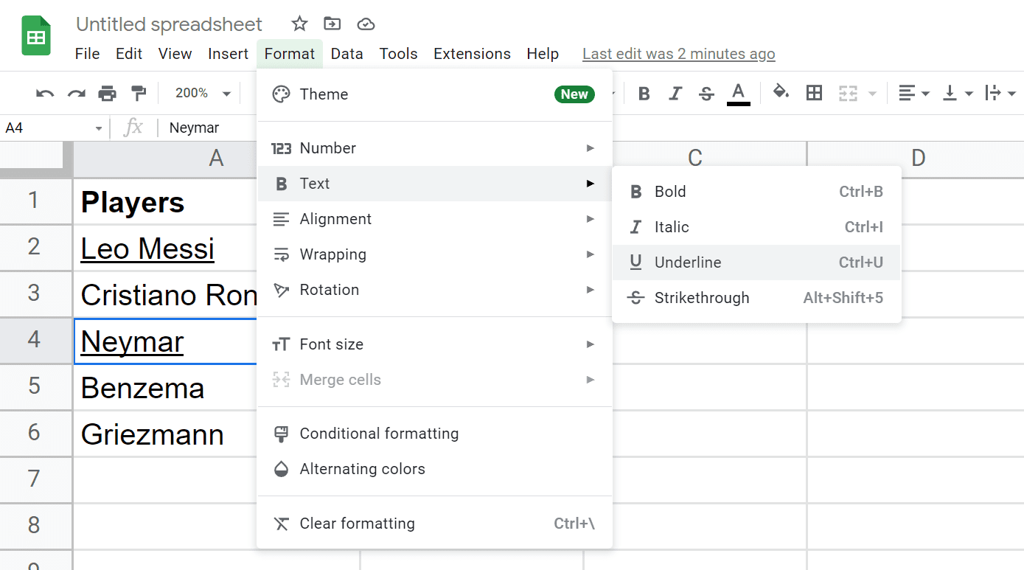Expand the Font size submenu

[434, 344]
